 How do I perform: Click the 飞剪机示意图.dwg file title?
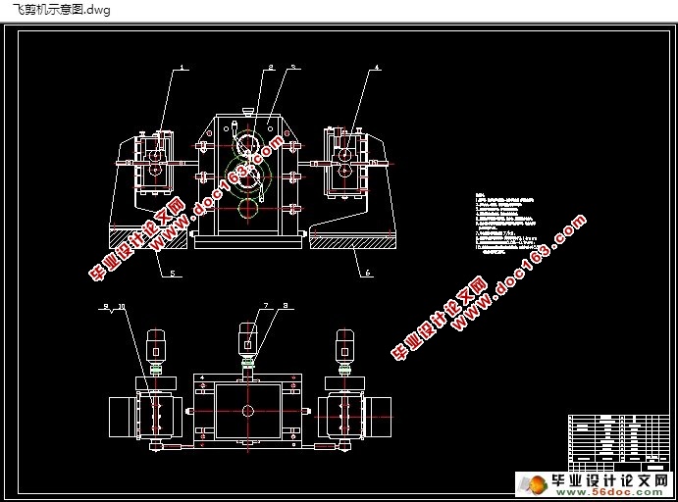pos(62,9)
